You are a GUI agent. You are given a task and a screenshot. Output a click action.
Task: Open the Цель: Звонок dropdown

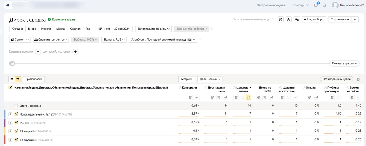[x=210, y=79]
